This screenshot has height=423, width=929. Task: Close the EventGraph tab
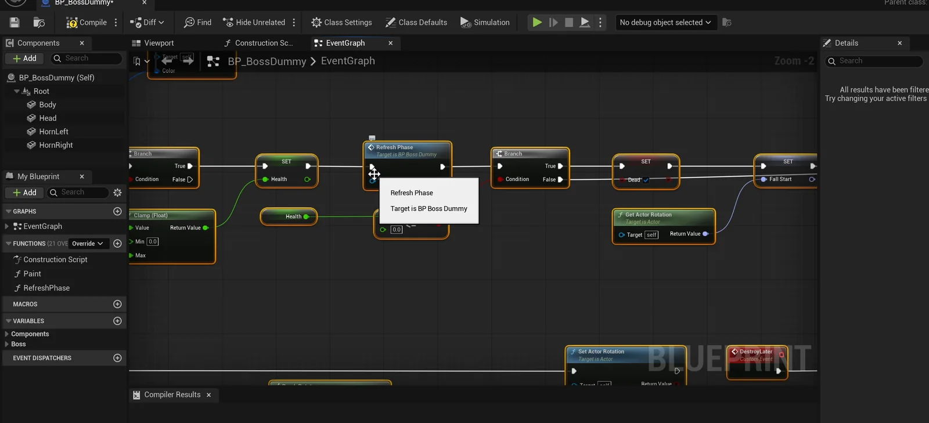point(391,43)
